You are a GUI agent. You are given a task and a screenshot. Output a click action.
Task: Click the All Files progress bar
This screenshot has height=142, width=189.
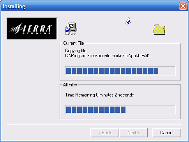point(120,110)
